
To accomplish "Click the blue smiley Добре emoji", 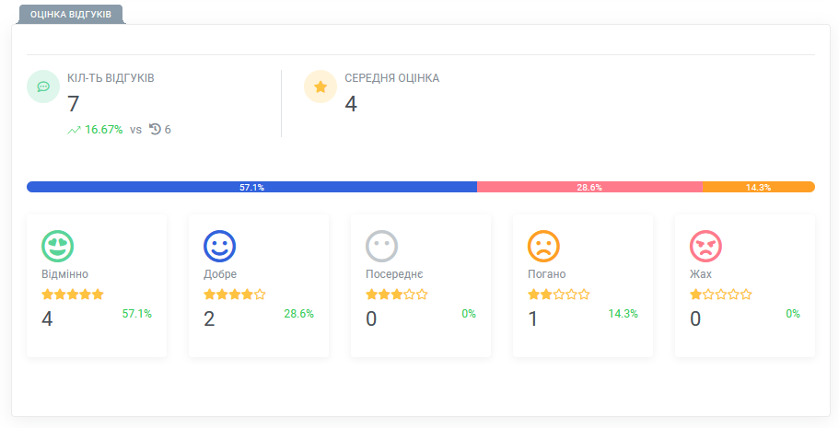I will click(x=220, y=246).
